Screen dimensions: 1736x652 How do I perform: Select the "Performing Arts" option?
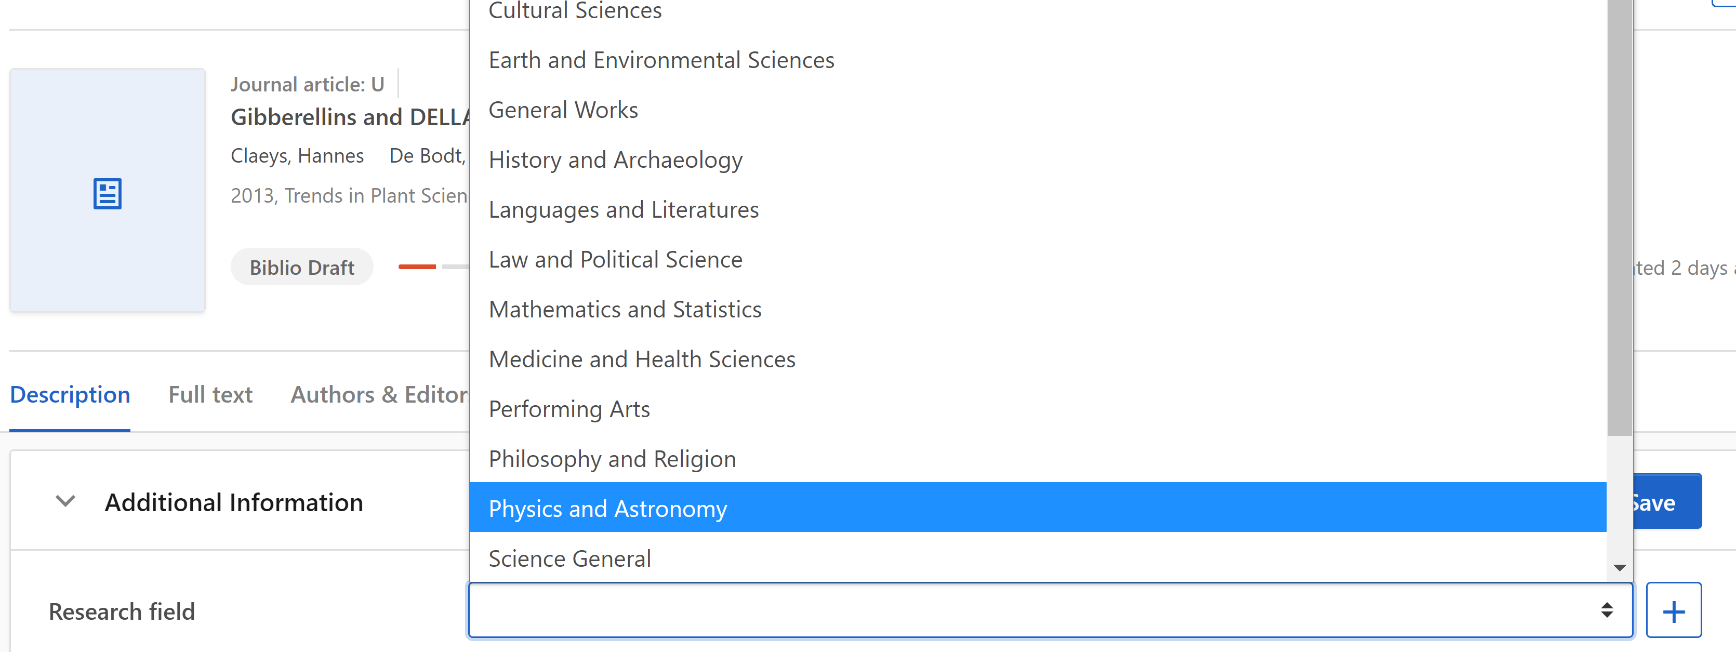pos(569,409)
